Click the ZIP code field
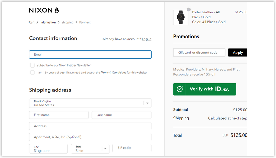Screen dimensions: 276x158 pyautogui.click(x=132, y=148)
